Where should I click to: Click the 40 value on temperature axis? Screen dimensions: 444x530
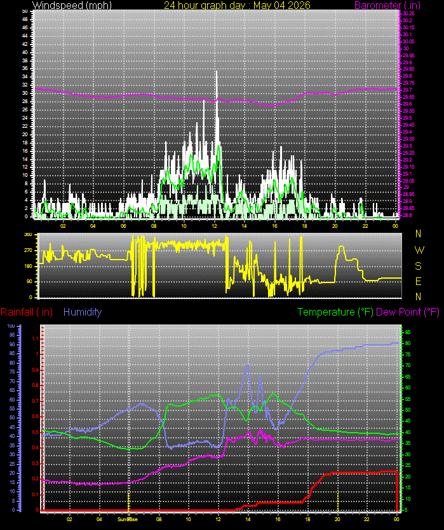[x=408, y=432]
